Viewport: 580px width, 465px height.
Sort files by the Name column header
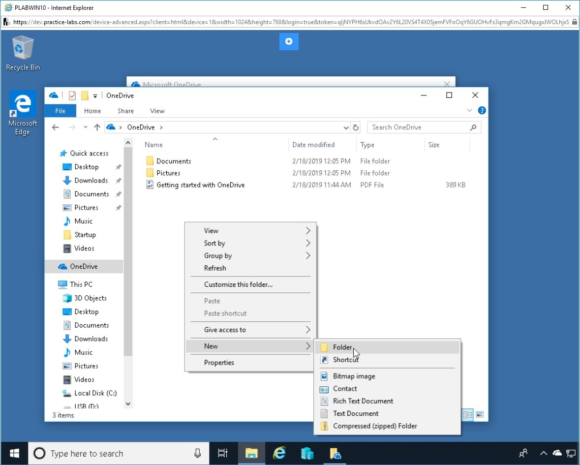click(x=153, y=145)
